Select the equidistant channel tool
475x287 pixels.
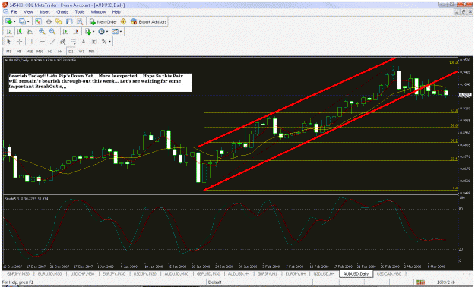(x=63, y=42)
